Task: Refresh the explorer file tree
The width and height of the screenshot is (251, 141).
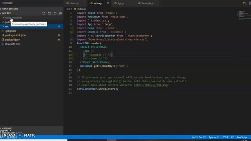Action: pyautogui.click(x=55, y=13)
